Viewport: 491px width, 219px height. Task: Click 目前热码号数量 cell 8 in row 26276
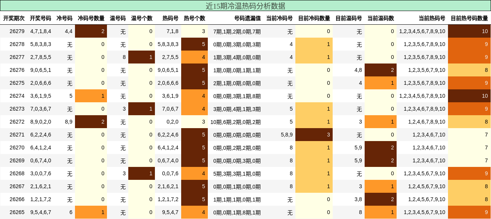(x=469, y=70)
